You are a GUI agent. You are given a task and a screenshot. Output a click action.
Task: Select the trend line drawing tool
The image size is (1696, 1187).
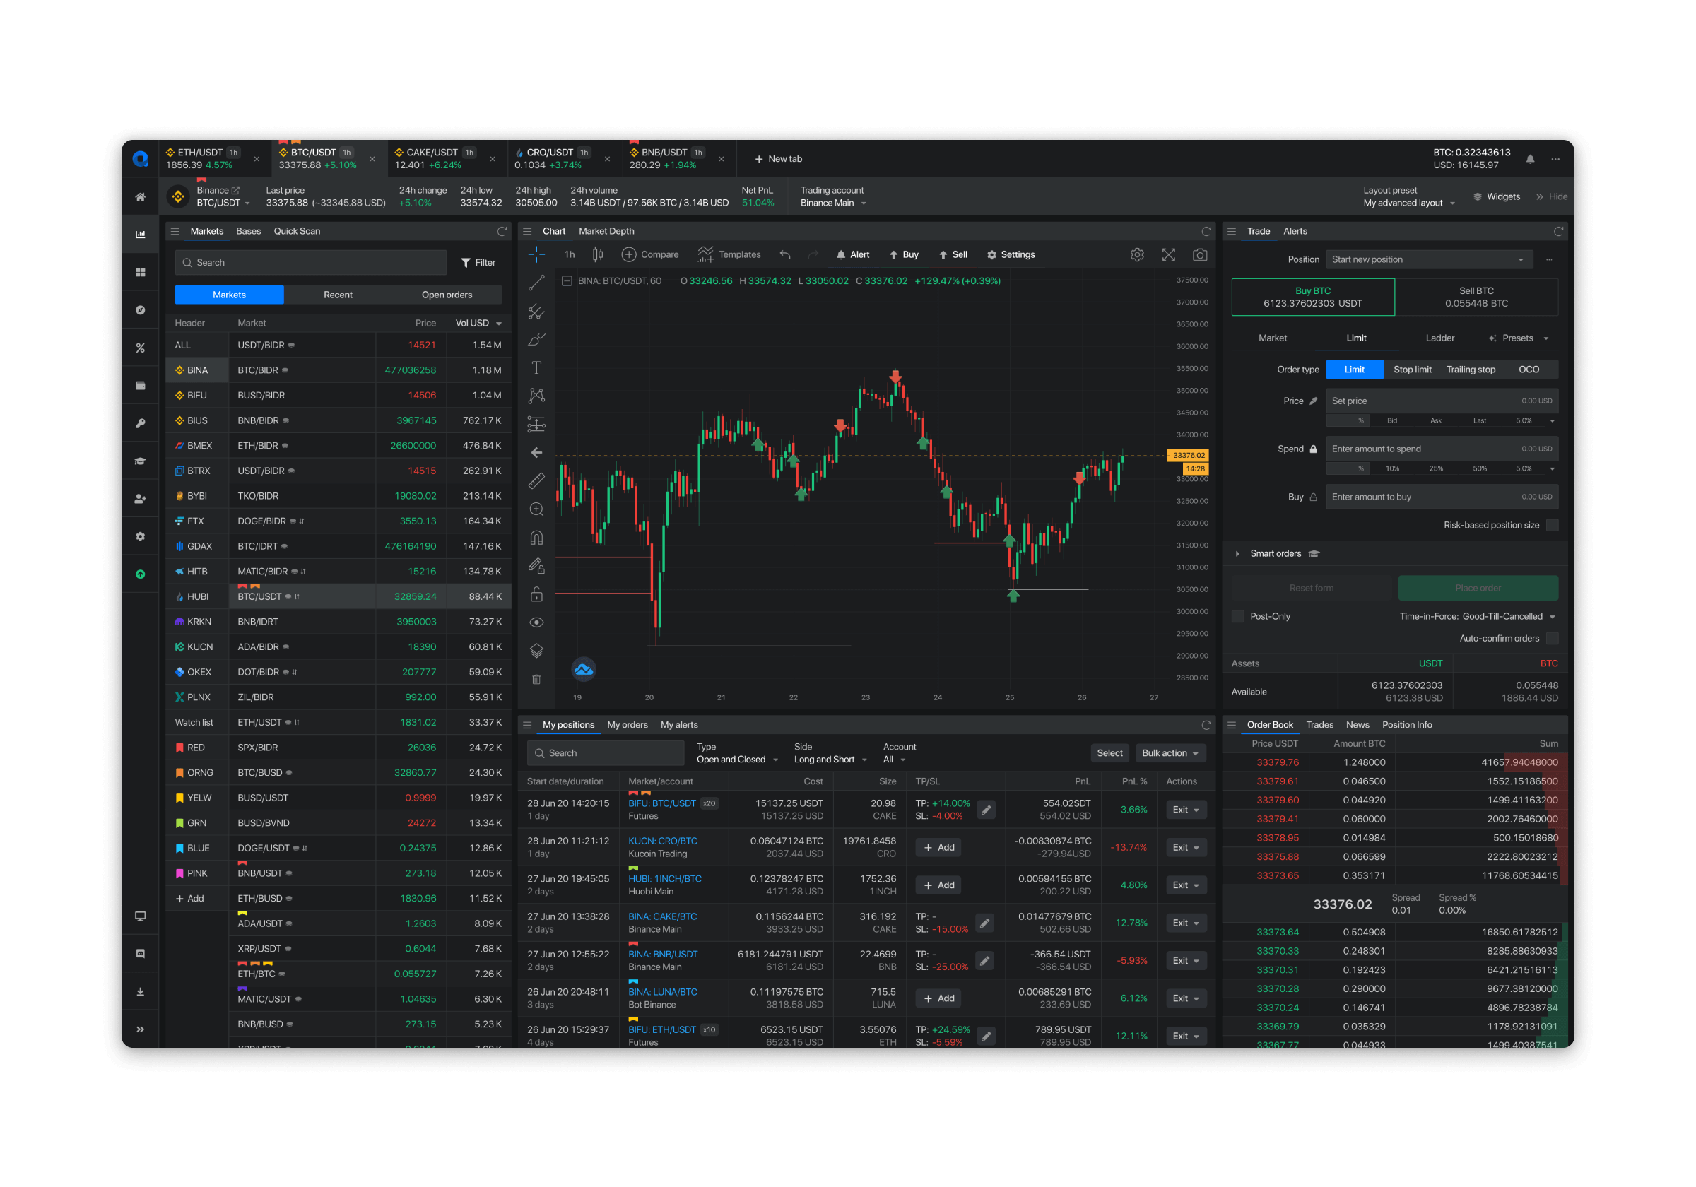(x=537, y=283)
